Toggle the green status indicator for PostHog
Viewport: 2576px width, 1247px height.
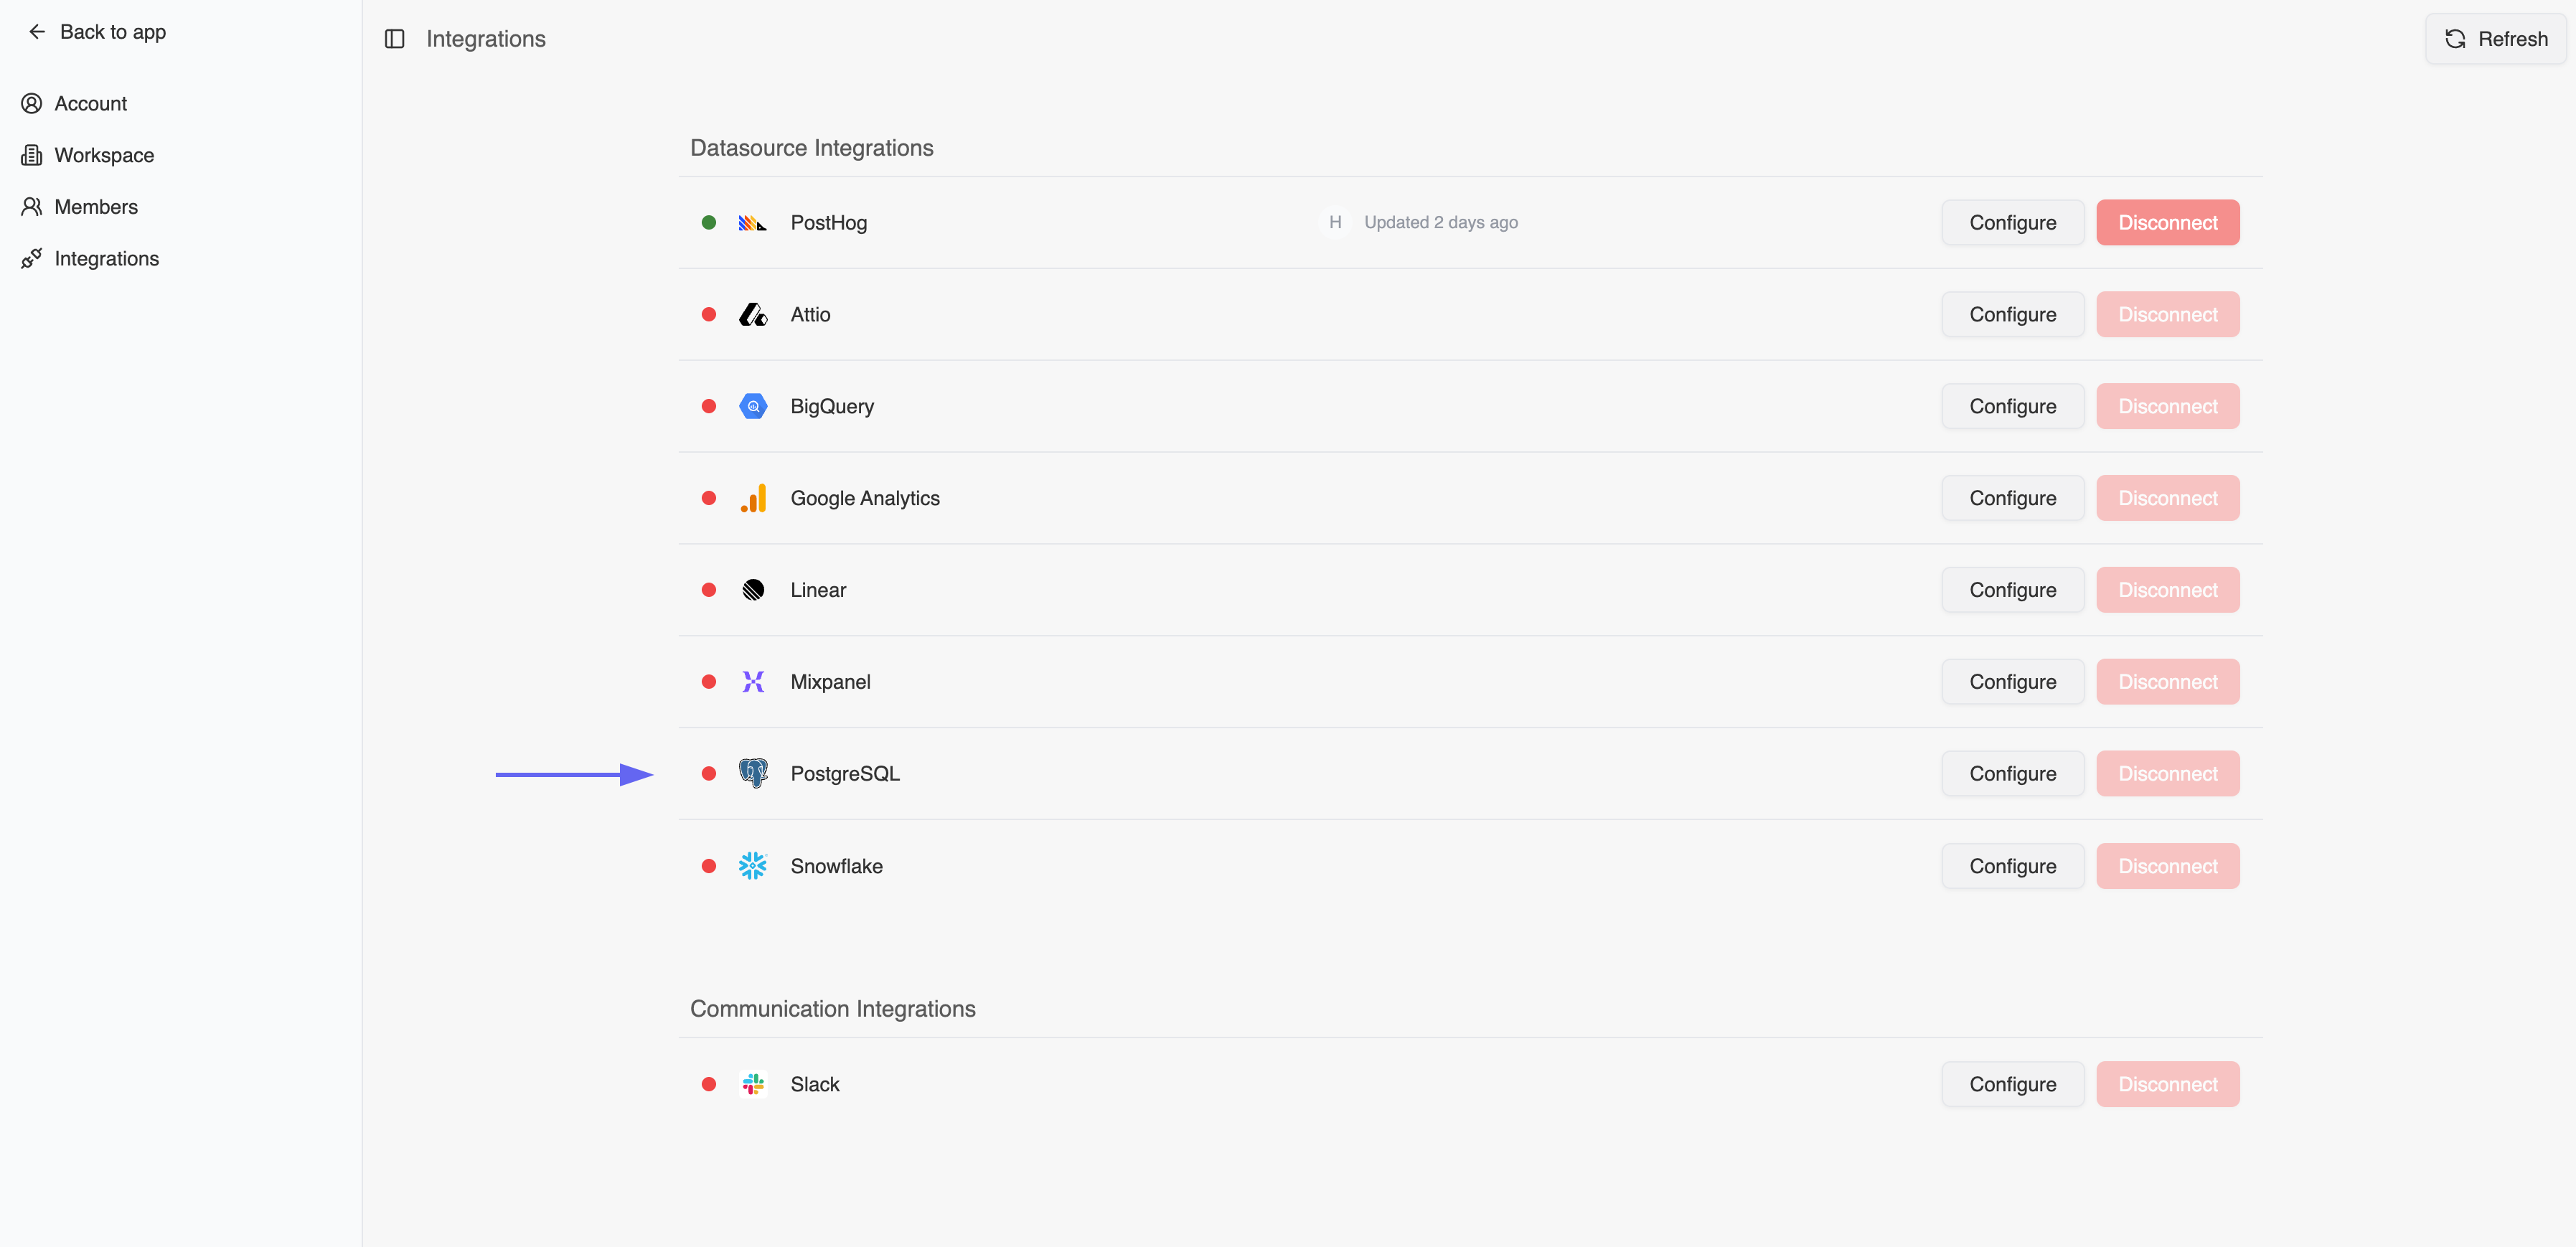pyautogui.click(x=709, y=222)
